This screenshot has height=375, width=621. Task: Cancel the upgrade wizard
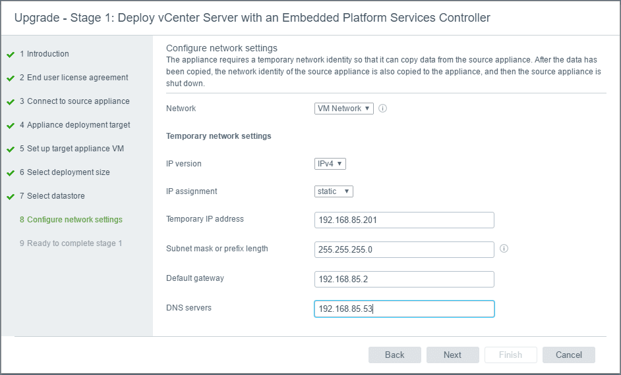[568, 355]
